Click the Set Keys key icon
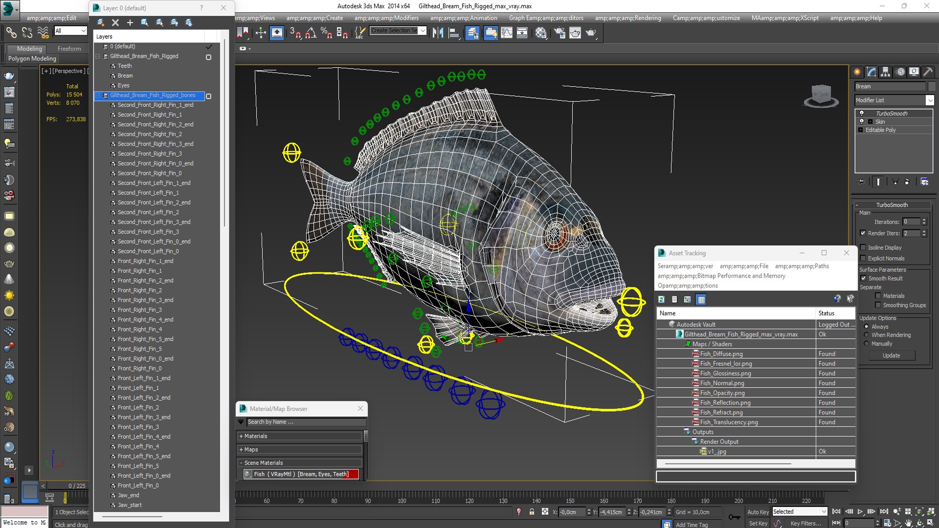The height and width of the screenshot is (528, 939). [x=734, y=517]
